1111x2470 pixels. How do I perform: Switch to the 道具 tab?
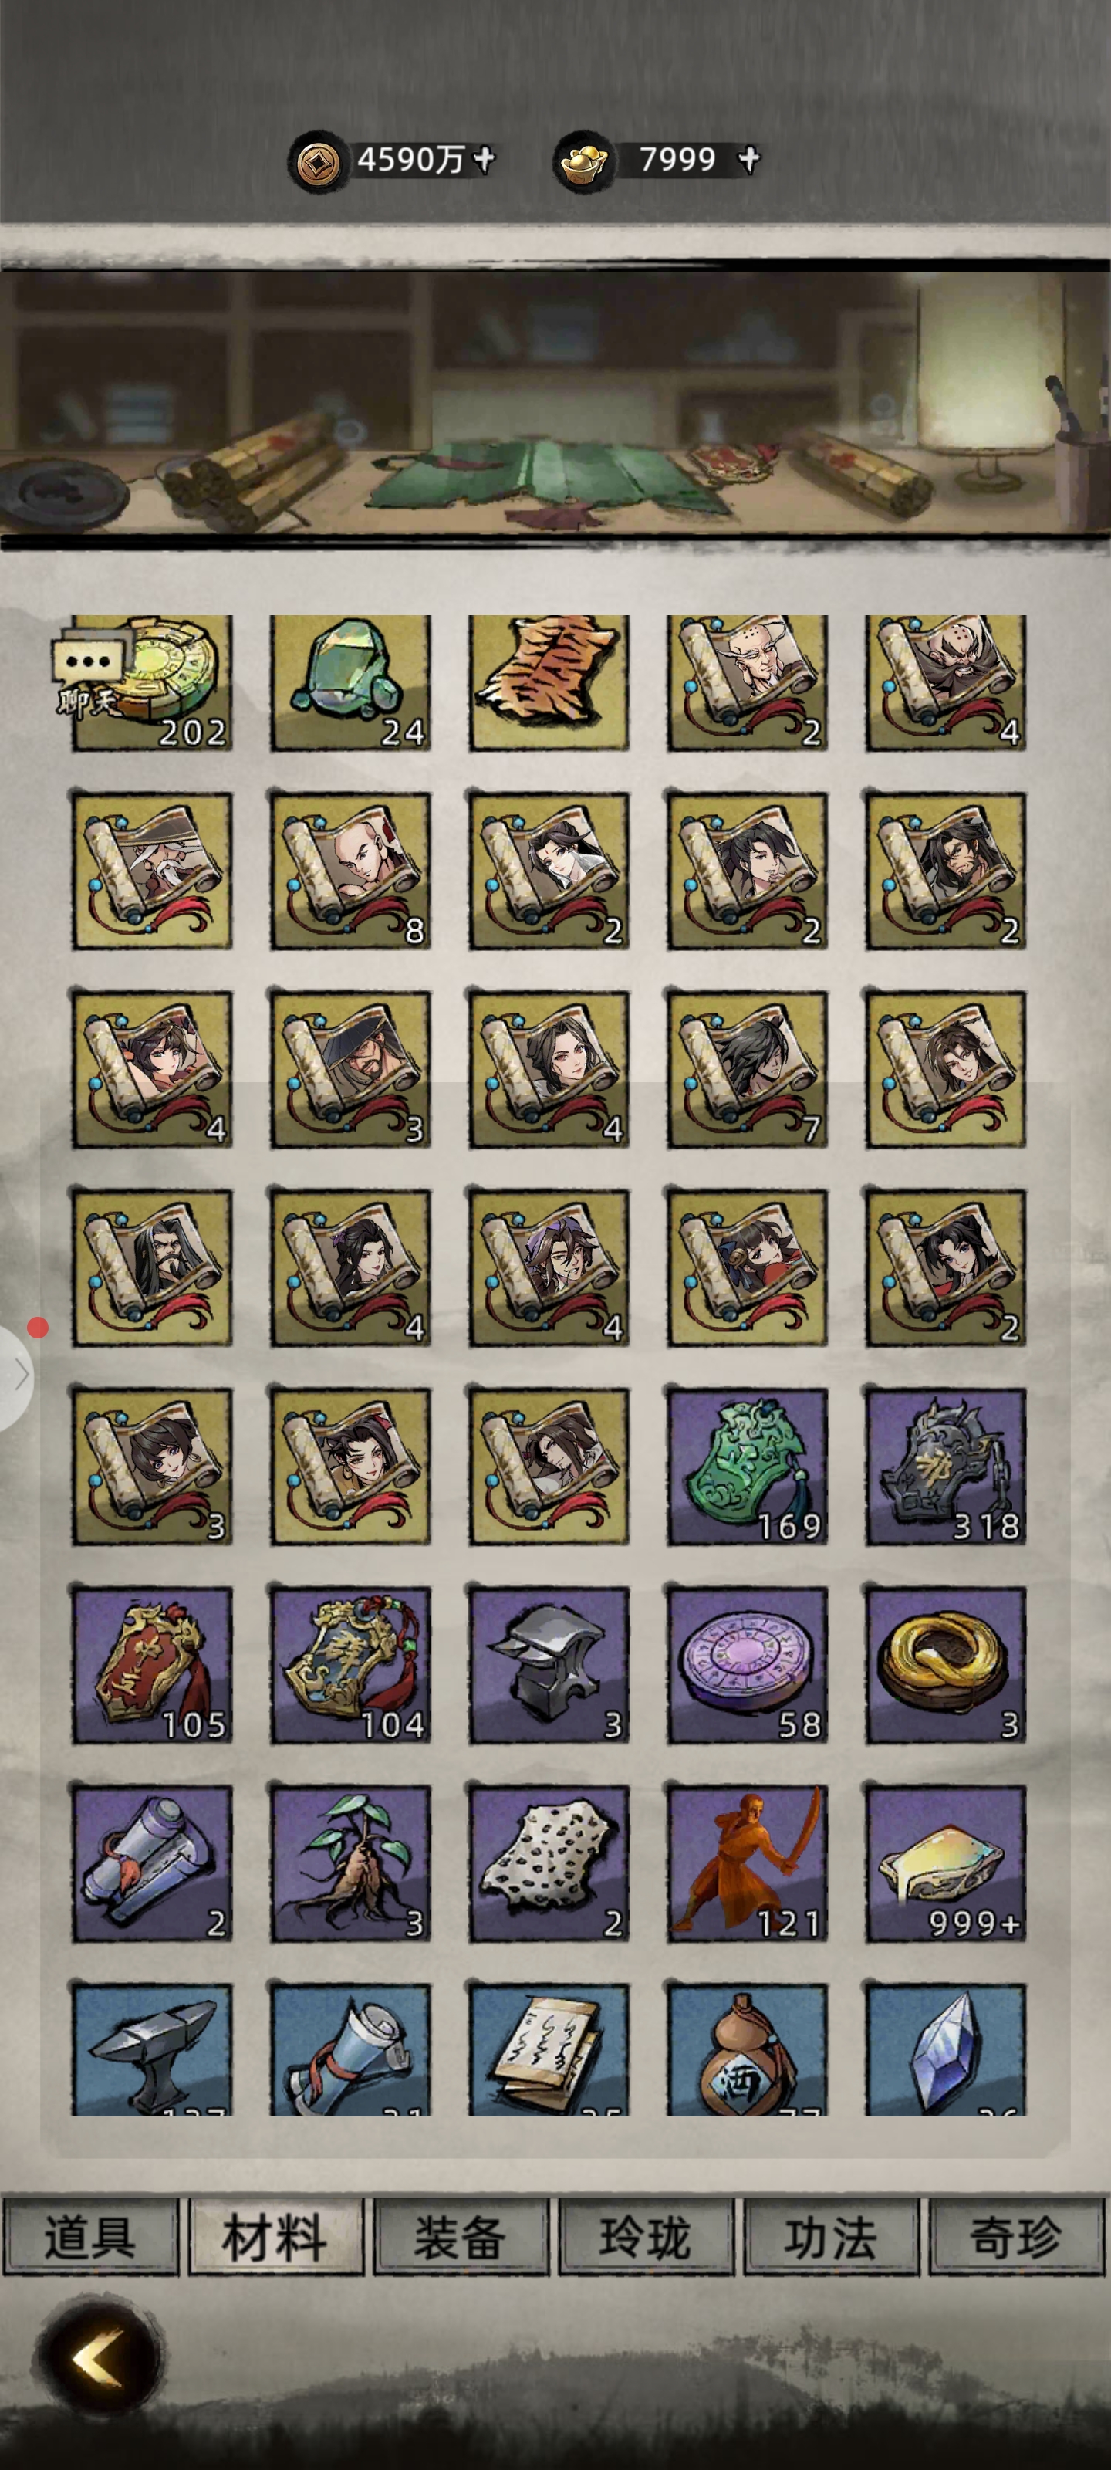pos(91,2237)
